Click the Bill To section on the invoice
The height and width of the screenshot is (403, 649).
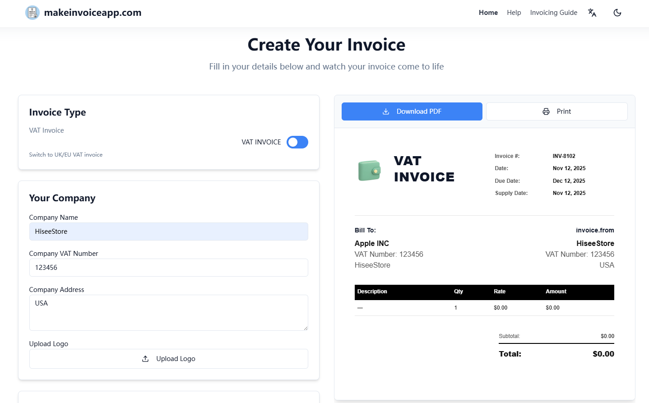(365, 230)
